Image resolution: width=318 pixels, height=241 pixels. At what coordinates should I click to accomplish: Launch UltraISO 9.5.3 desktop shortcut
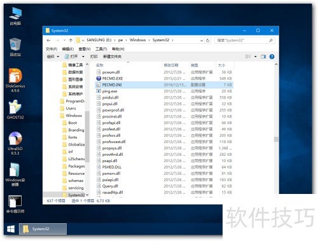(x=15, y=143)
